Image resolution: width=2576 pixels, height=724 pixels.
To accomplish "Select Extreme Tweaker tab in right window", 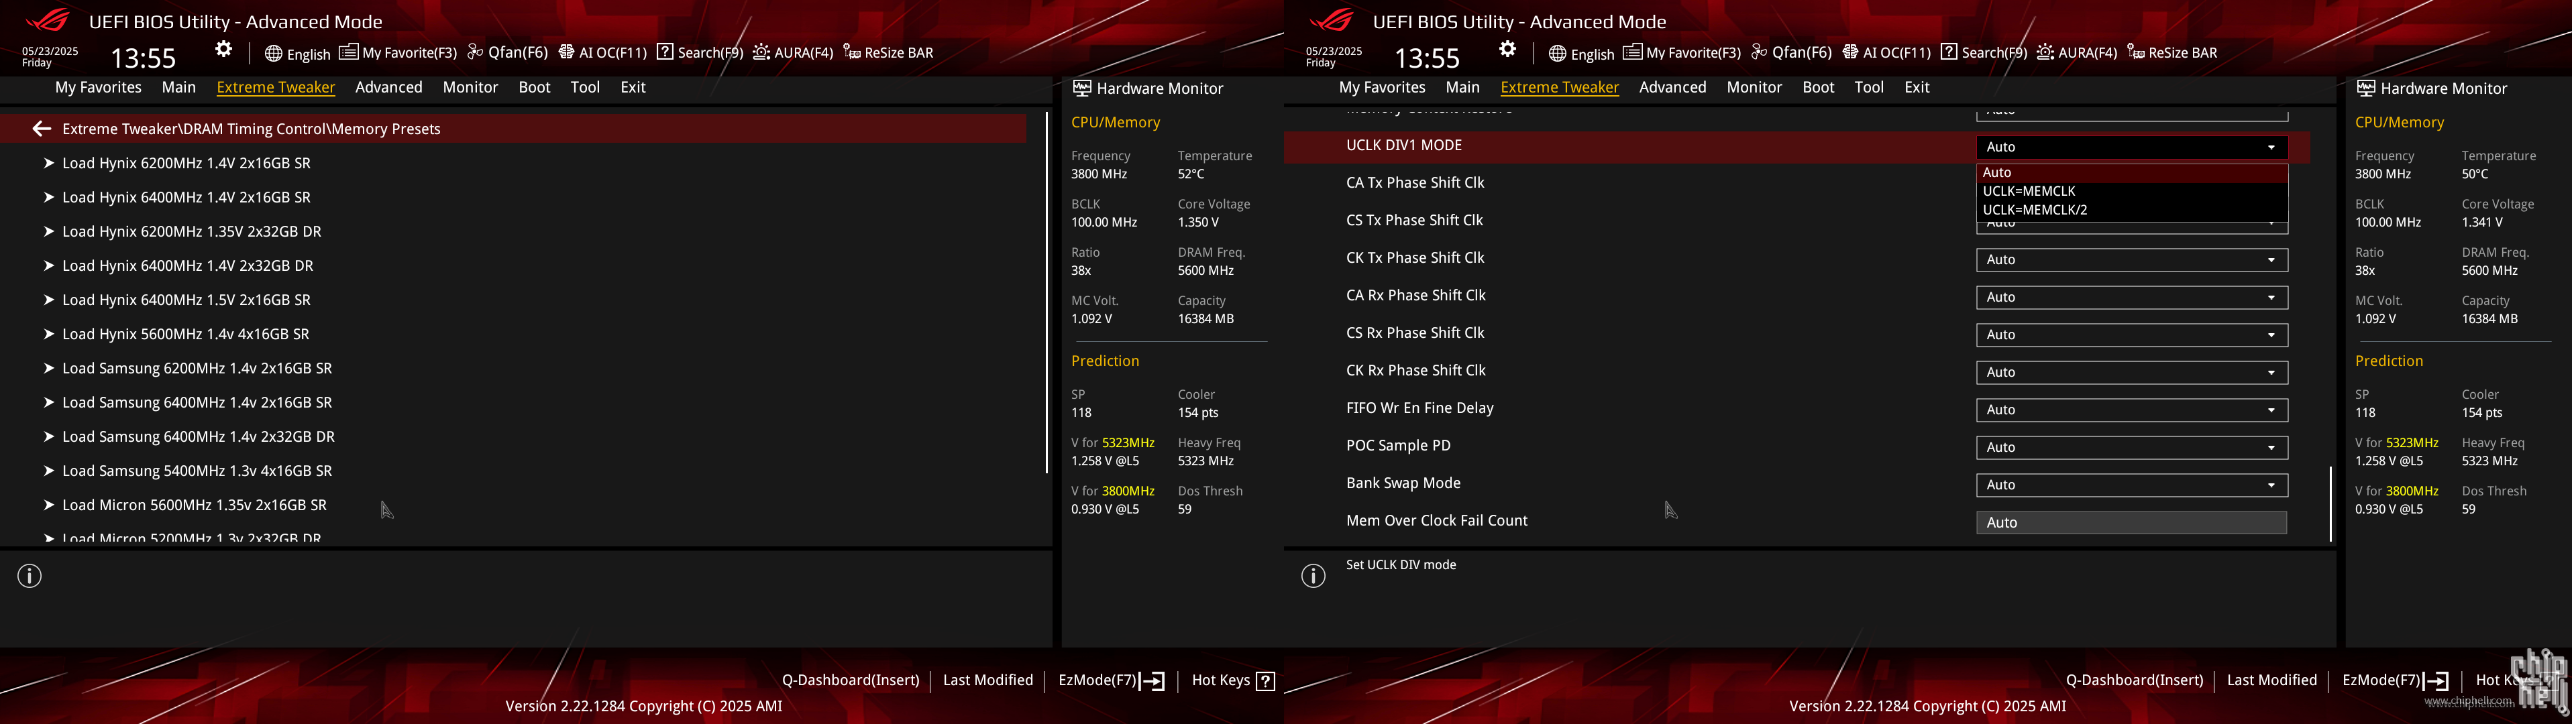I will pyautogui.click(x=1560, y=88).
